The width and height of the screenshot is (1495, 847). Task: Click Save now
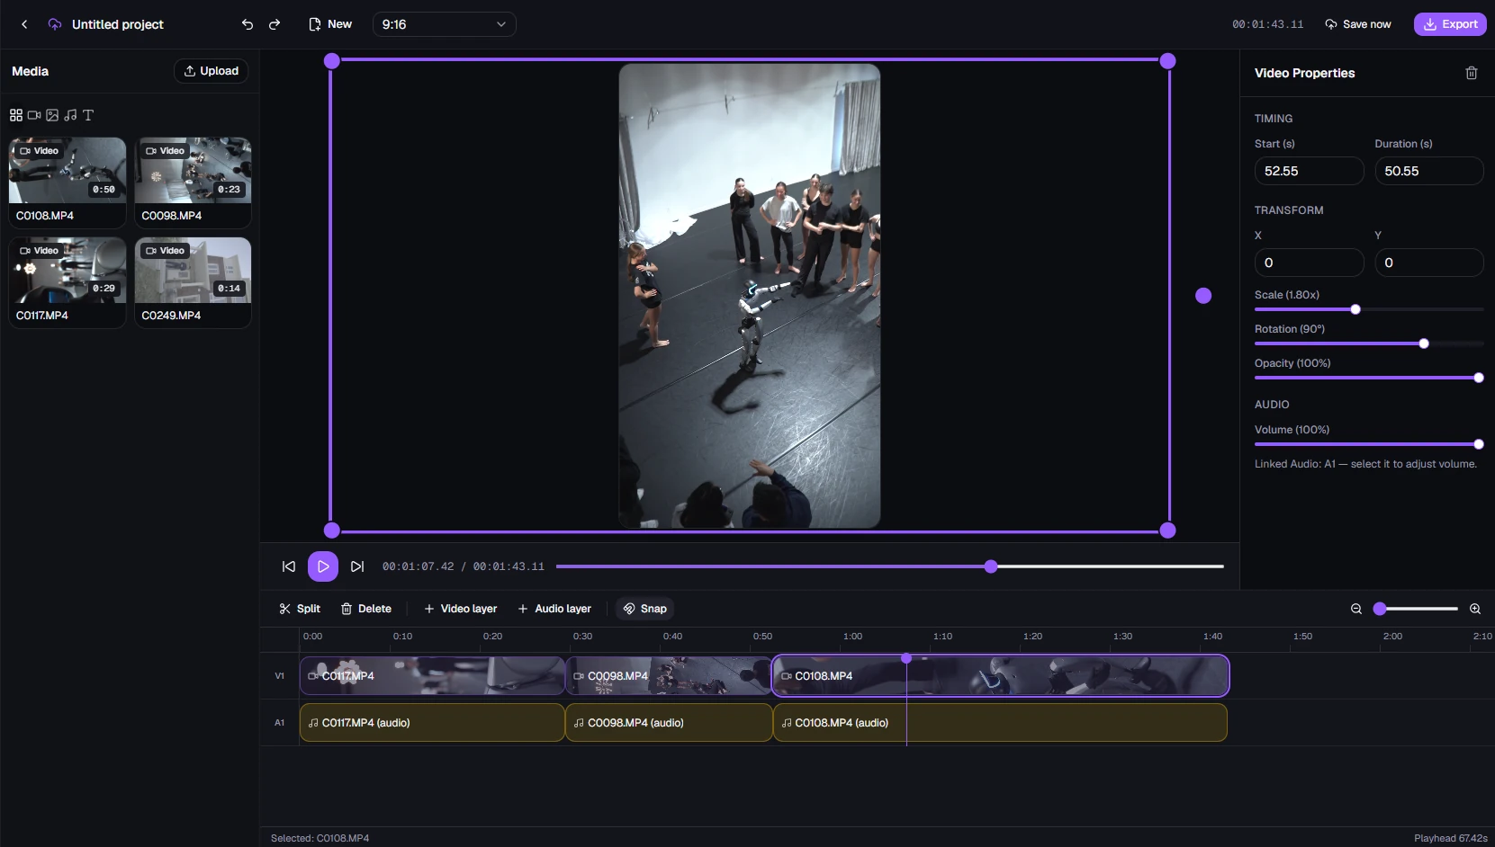point(1358,24)
